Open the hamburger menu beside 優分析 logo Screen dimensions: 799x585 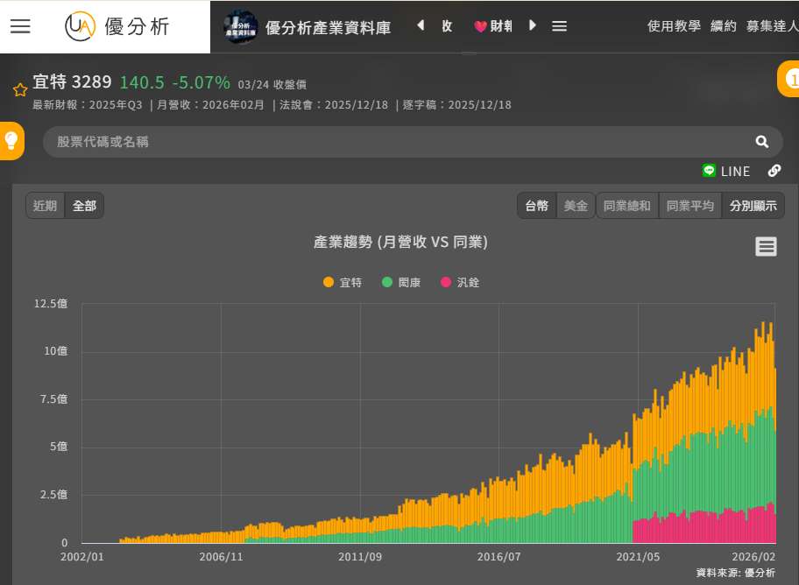[20, 26]
